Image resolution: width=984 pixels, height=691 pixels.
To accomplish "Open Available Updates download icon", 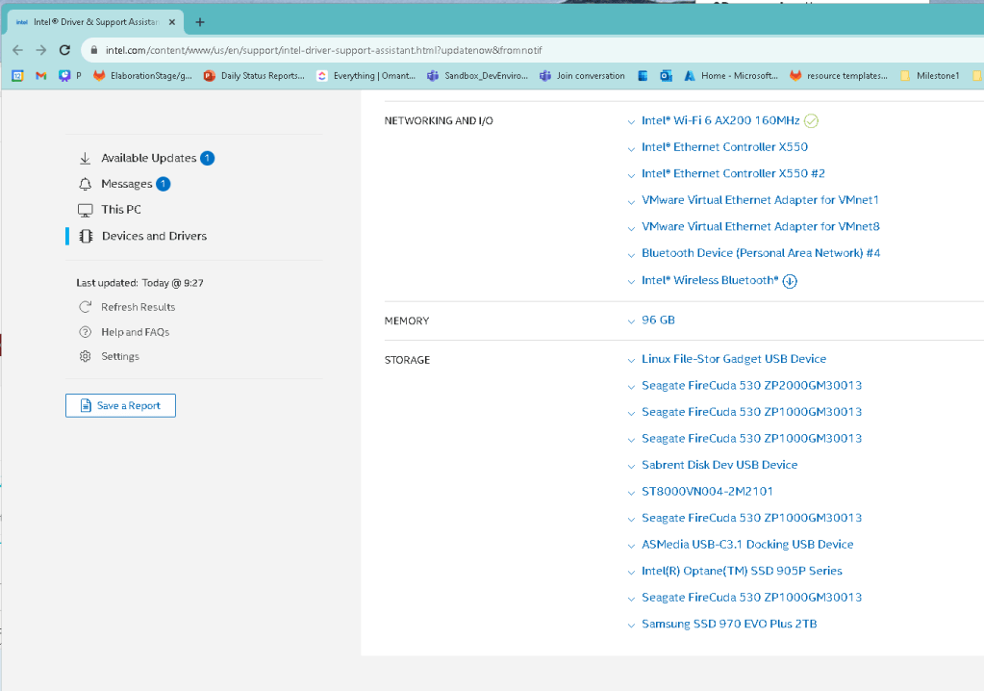I will (x=86, y=158).
